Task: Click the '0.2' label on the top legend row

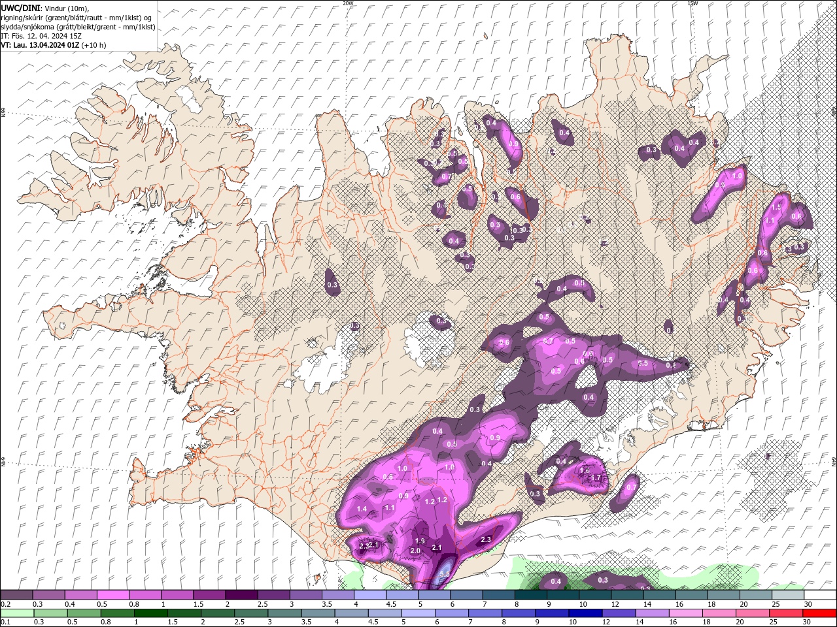Action: (6, 604)
